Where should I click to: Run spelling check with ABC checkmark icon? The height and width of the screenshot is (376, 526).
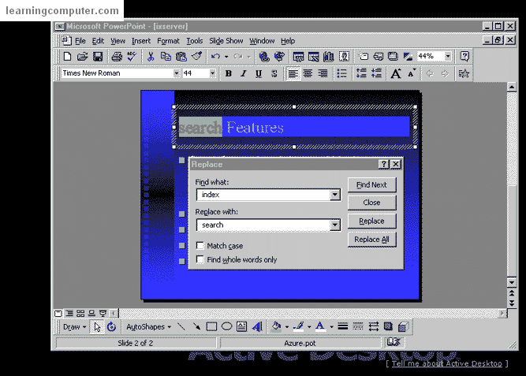(x=132, y=56)
